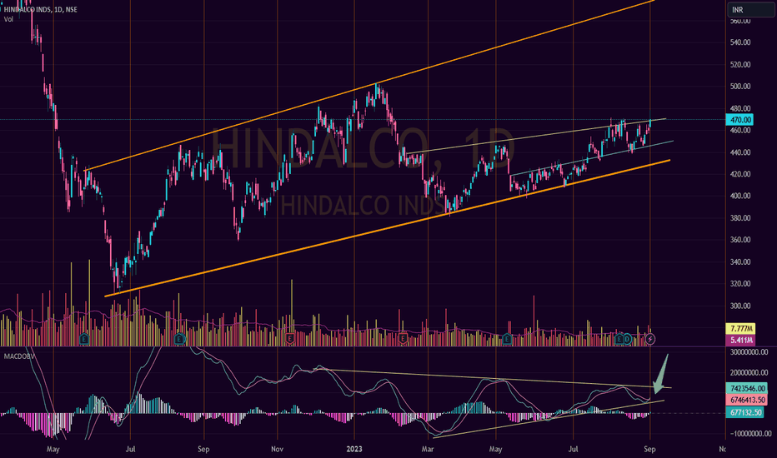777x458 pixels.
Task: Open the earnings marker just before Sep 2022
Action: point(179,339)
